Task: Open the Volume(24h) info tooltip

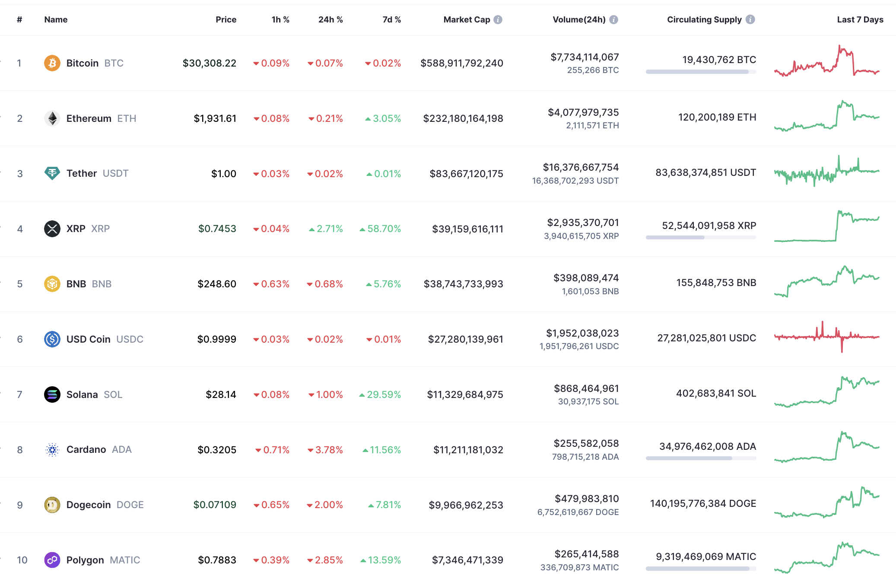Action: click(613, 19)
